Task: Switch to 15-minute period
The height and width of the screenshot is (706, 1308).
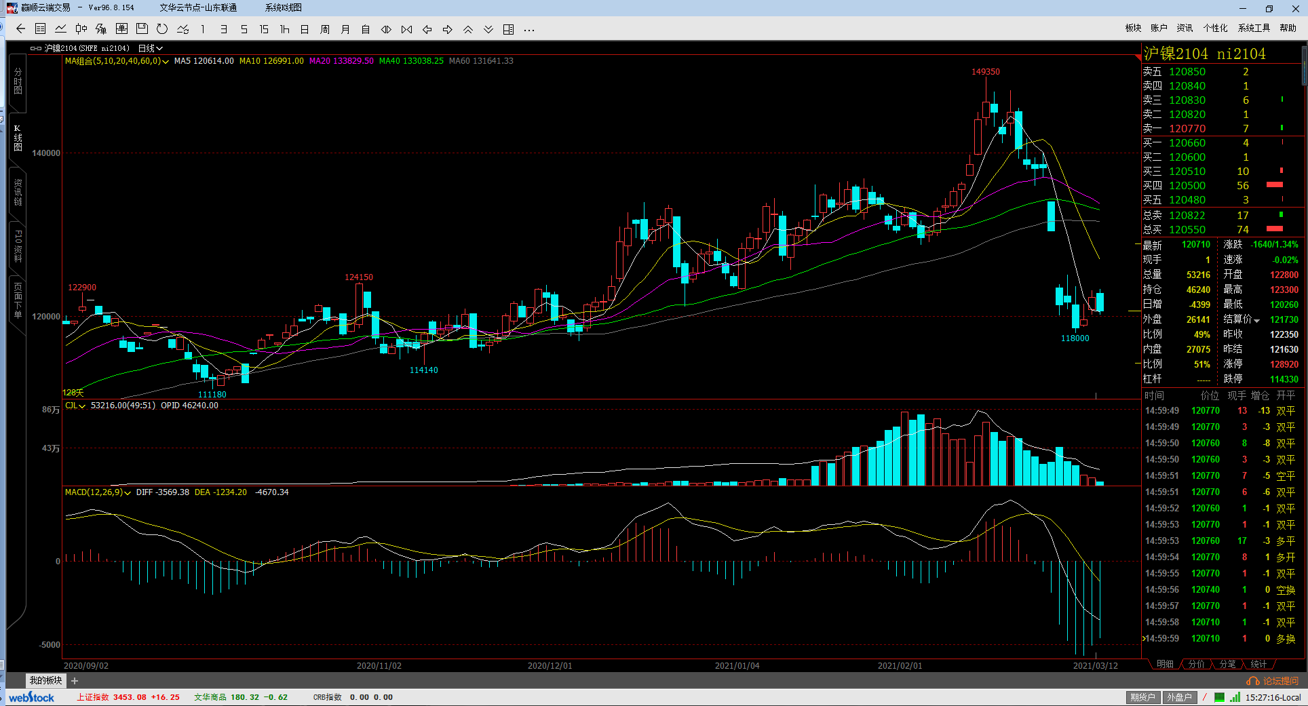Action: [264, 29]
